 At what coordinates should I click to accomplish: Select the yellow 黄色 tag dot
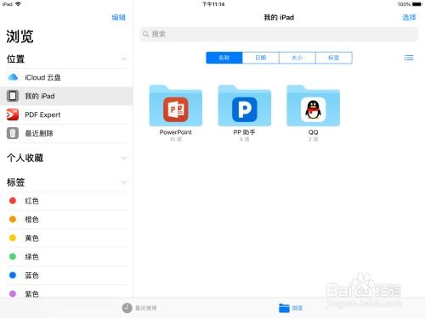coord(13,237)
